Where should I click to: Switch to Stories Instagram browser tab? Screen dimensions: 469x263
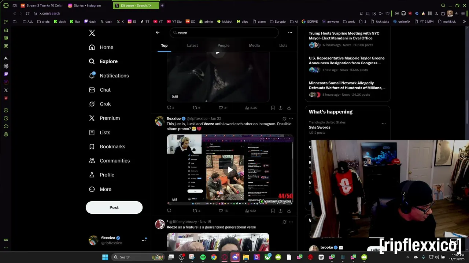coord(87,5)
